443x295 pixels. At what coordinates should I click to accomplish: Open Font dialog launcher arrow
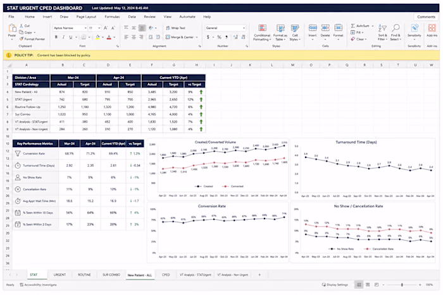tap(118, 46)
